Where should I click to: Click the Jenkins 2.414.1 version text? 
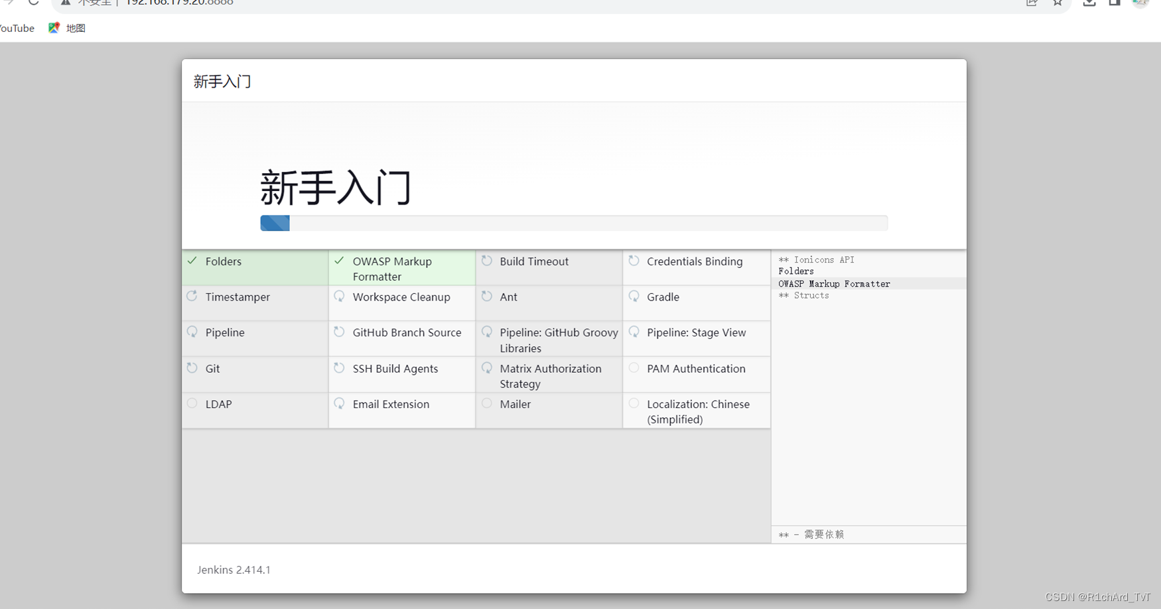pyautogui.click(x=234, y=570)
